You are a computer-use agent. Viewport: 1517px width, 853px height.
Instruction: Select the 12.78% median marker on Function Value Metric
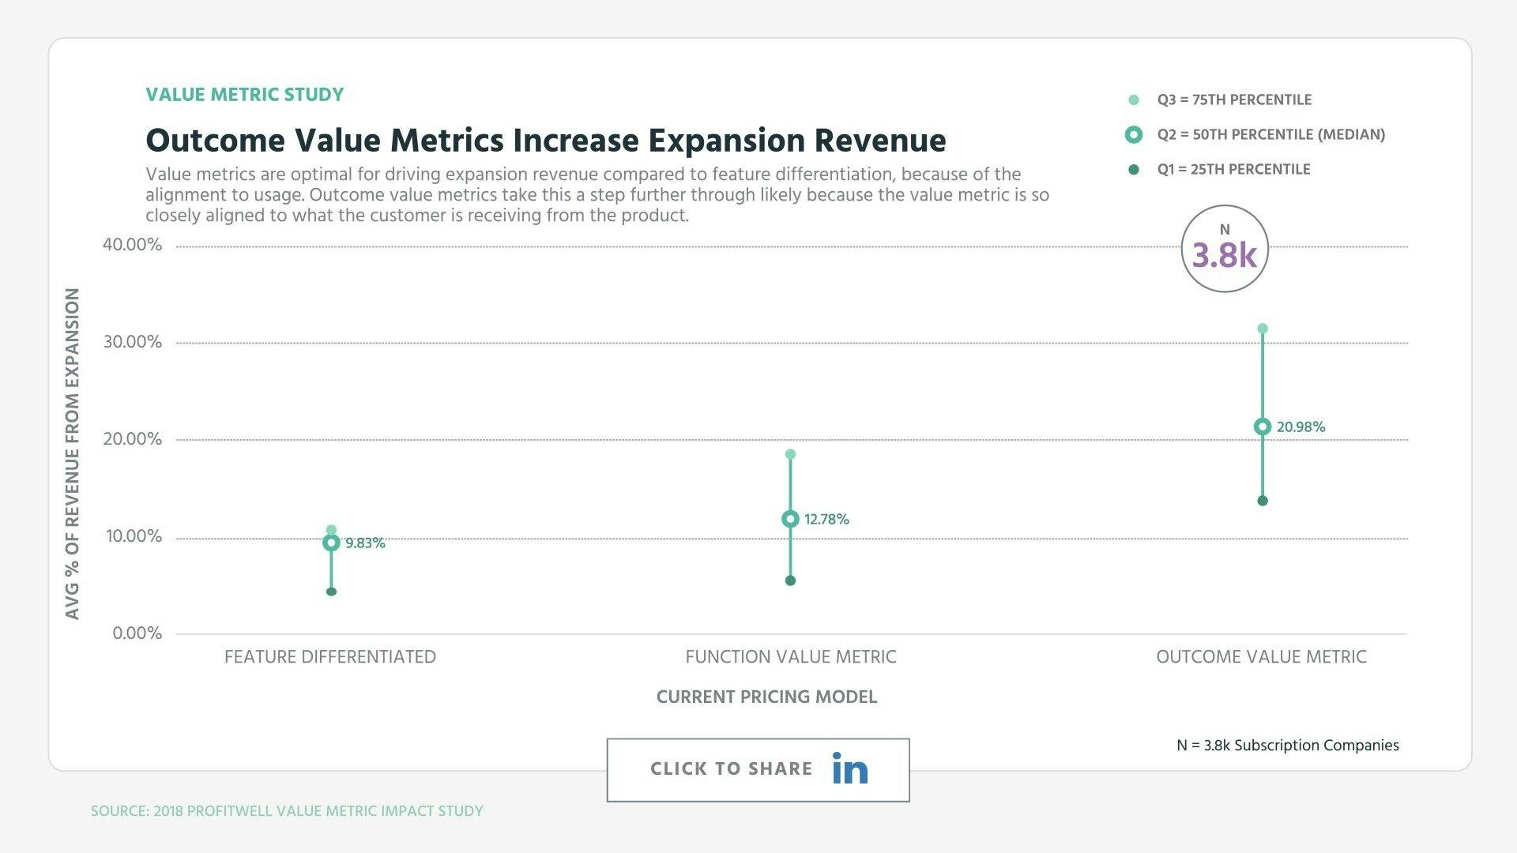pos(789,519)
